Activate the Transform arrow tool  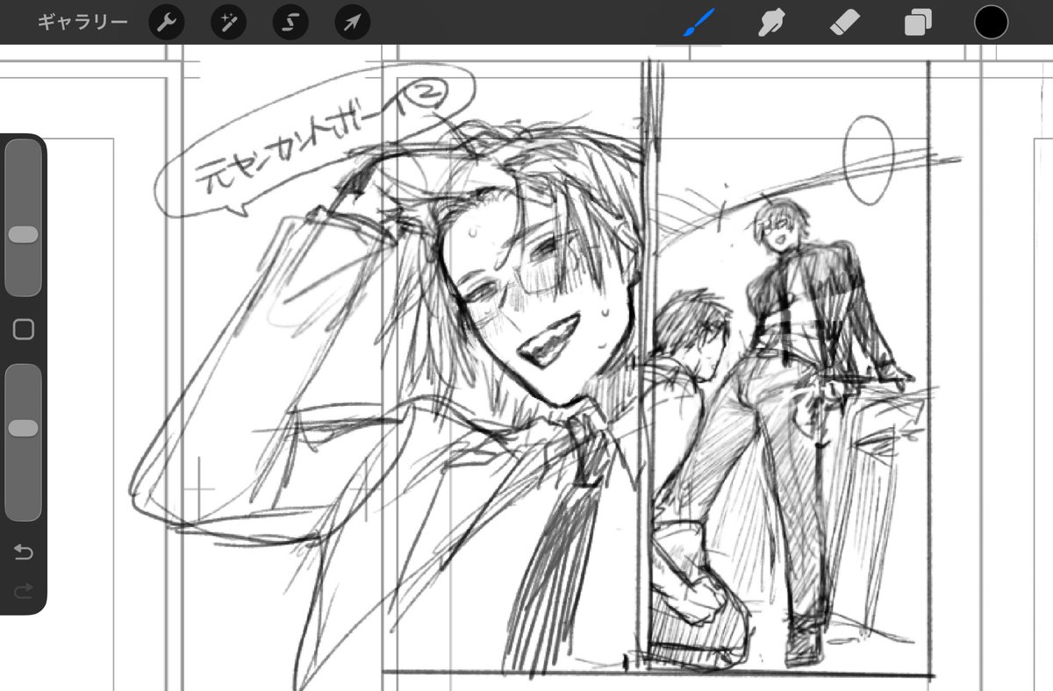click(352, 24)
